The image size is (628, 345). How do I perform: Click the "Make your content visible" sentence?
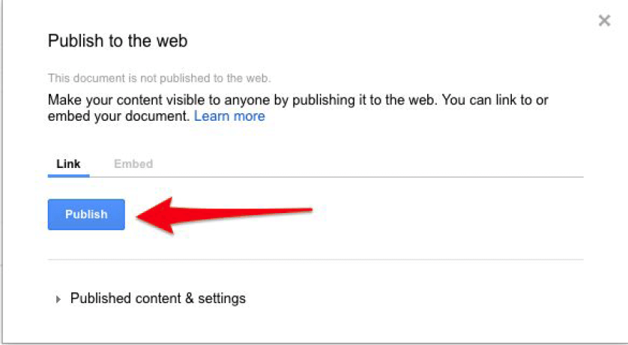click(x=225, y=100)
